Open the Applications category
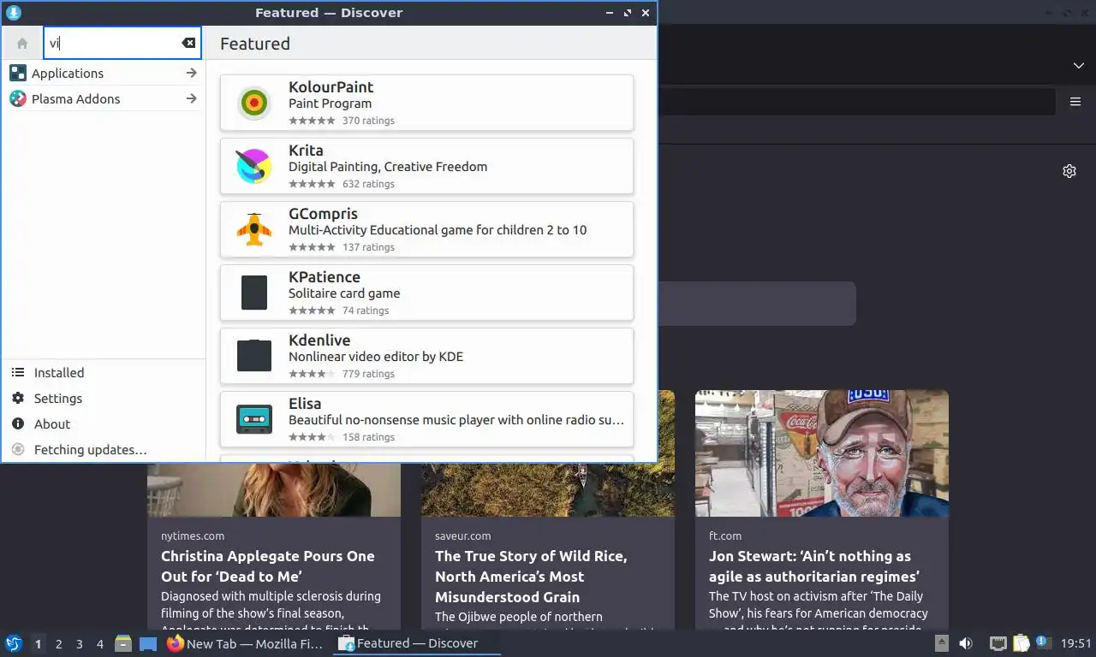Screen dimensions: 1096x657 coord(104,74)
